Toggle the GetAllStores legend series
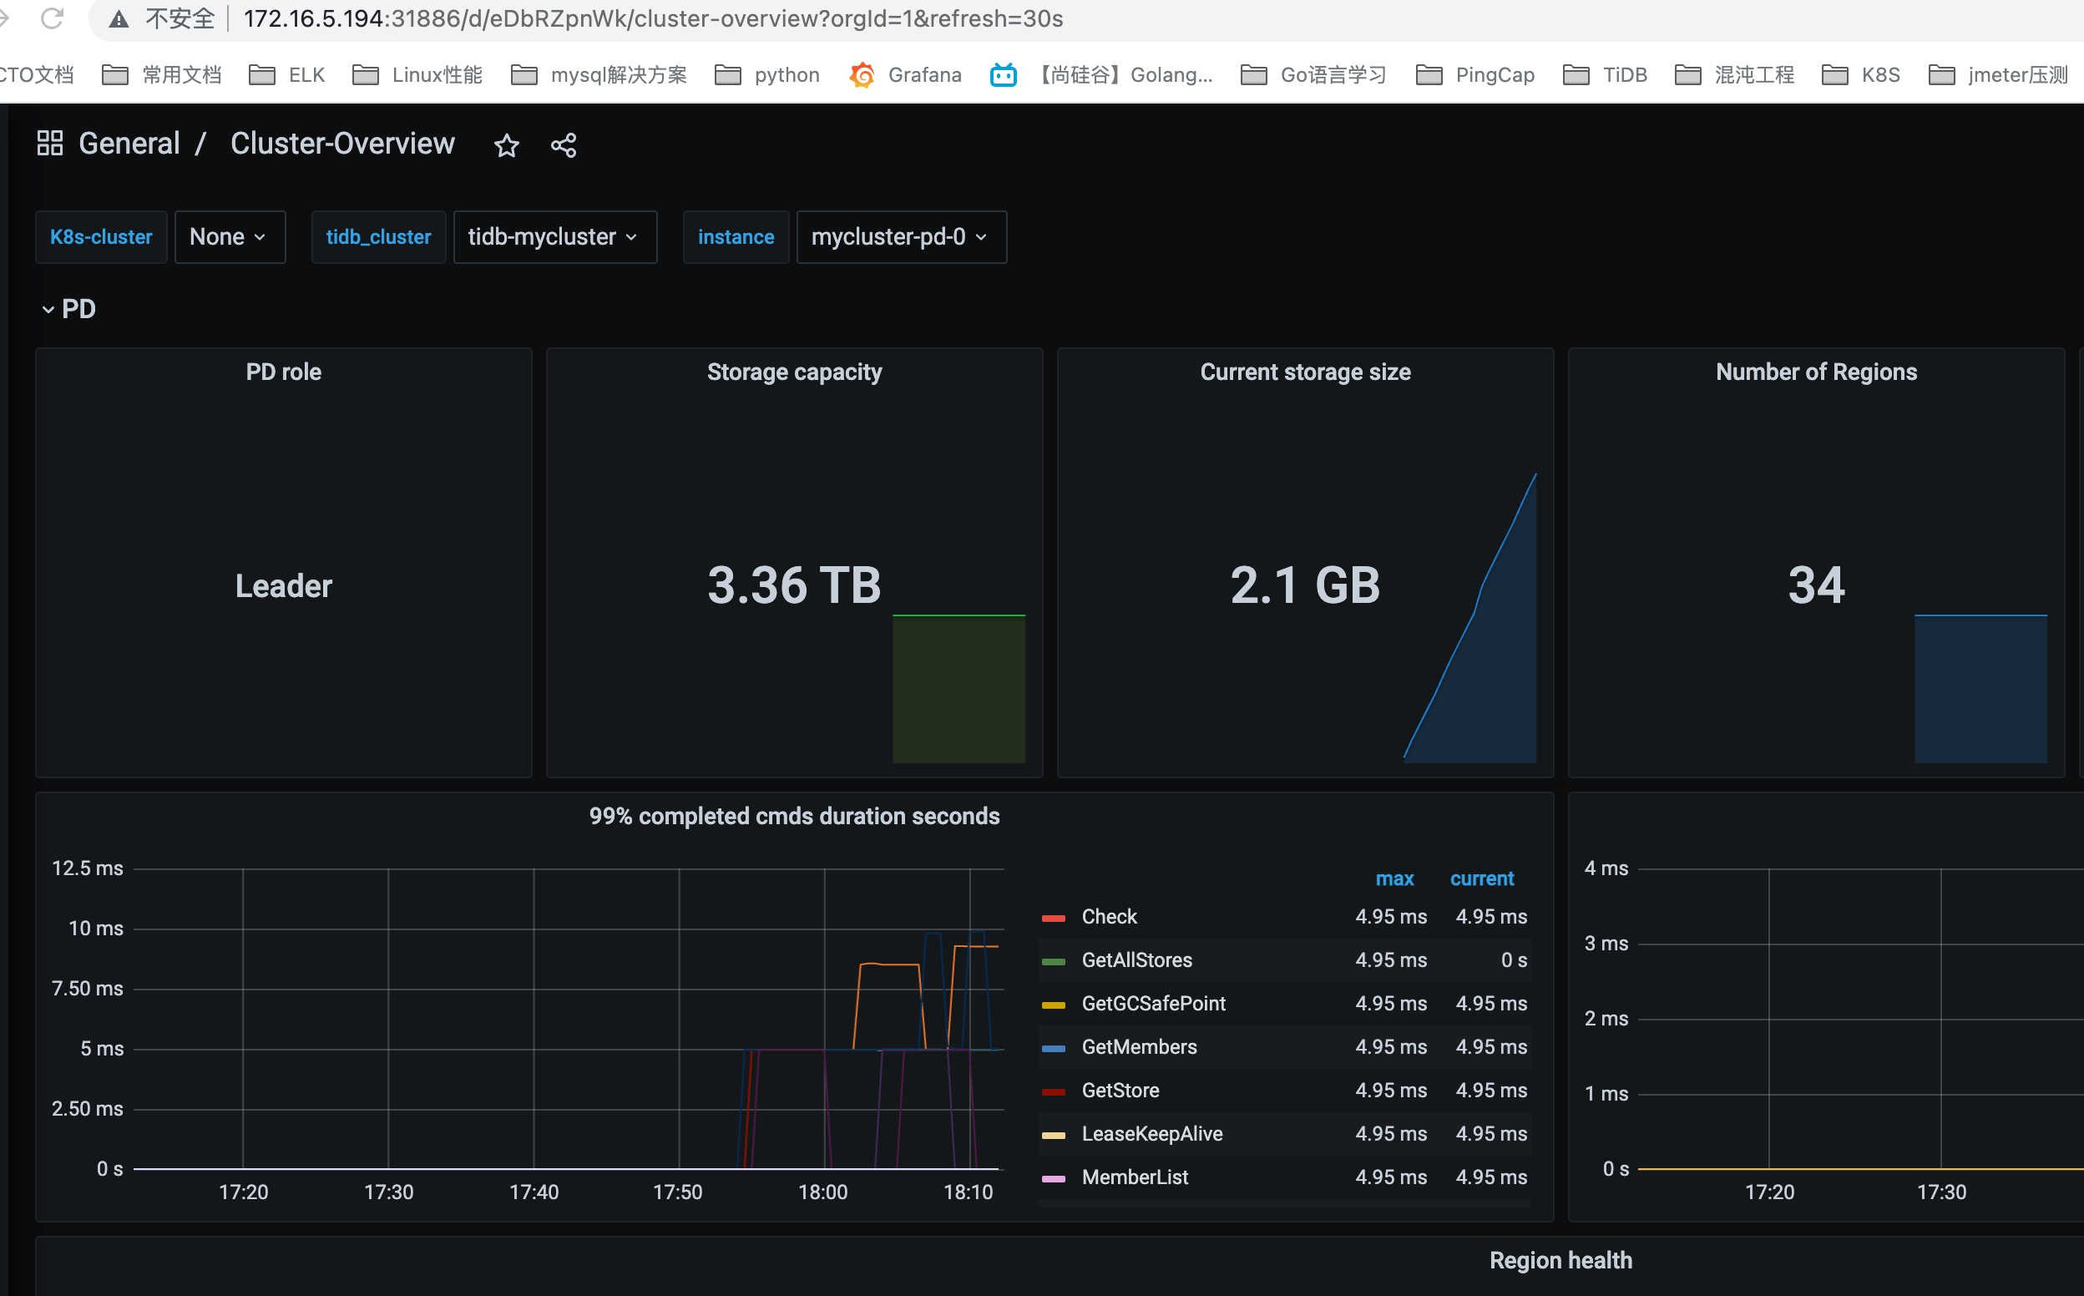Screen dimensions: 2084x1296 1136,960
